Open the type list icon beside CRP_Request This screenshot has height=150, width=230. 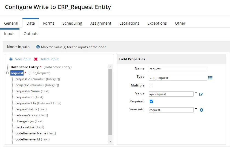tap(210, 78)
